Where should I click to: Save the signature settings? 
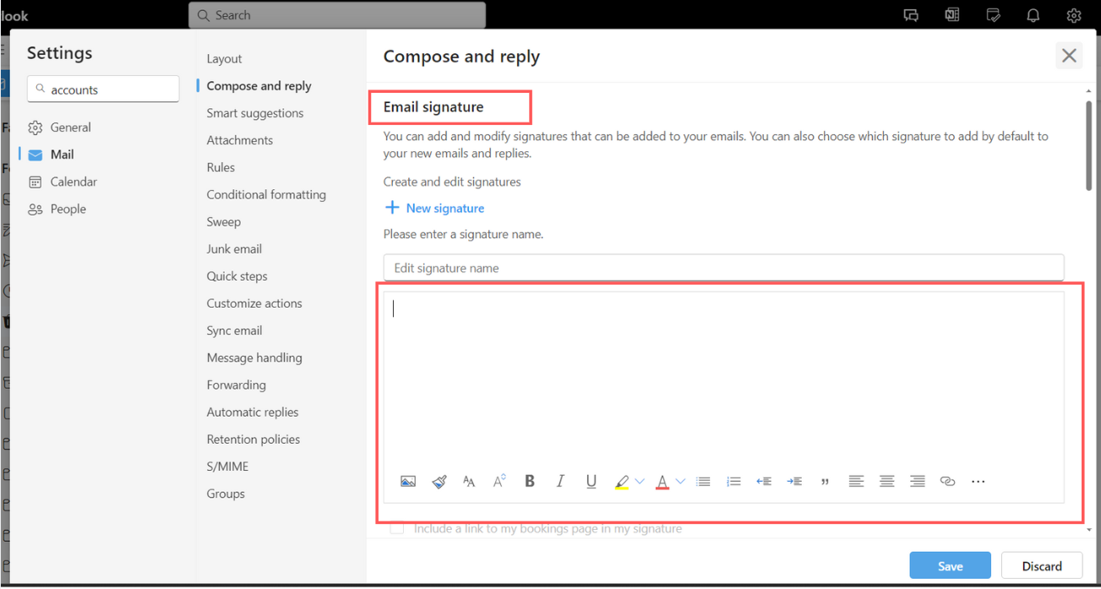click(x=951, y=566)
